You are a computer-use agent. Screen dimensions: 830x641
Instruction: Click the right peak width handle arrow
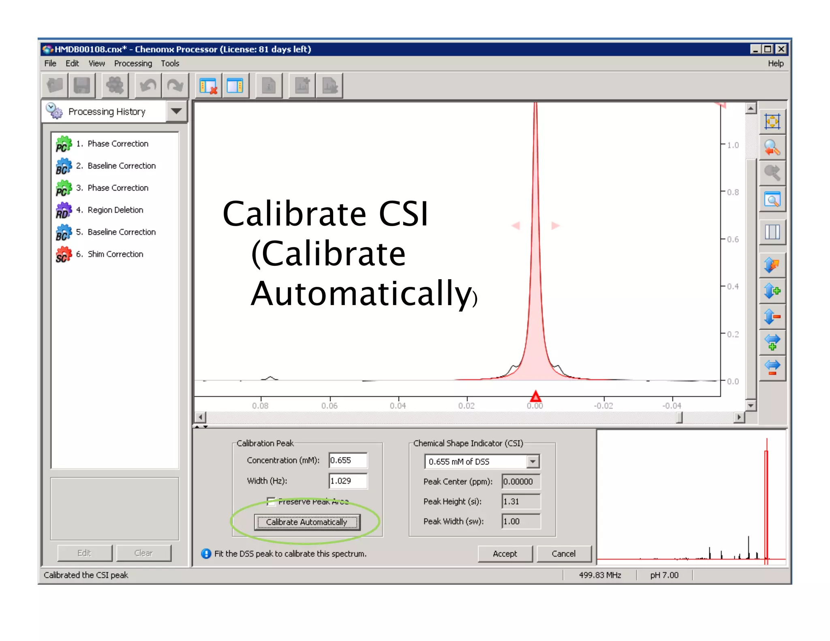[555, 226]
